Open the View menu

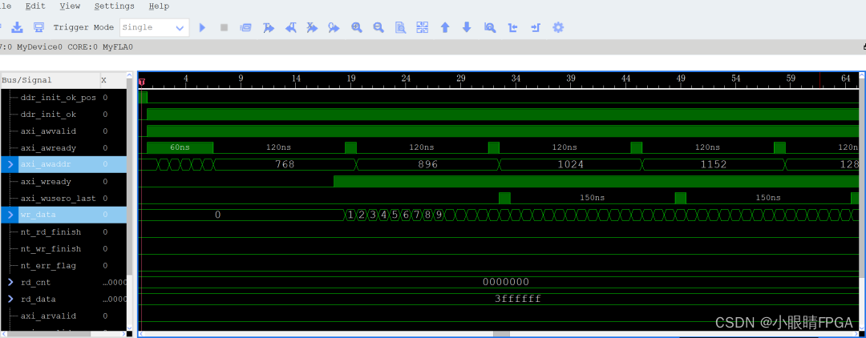point(70,6)
